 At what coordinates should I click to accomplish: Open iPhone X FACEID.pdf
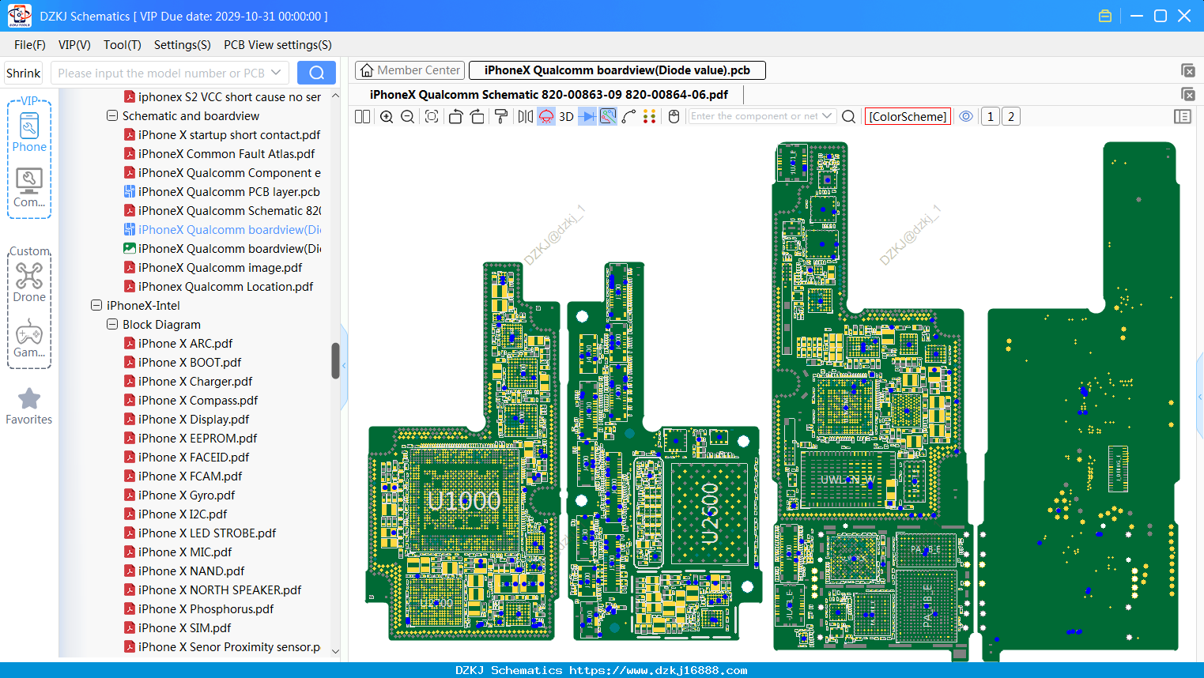click(194, 458)
